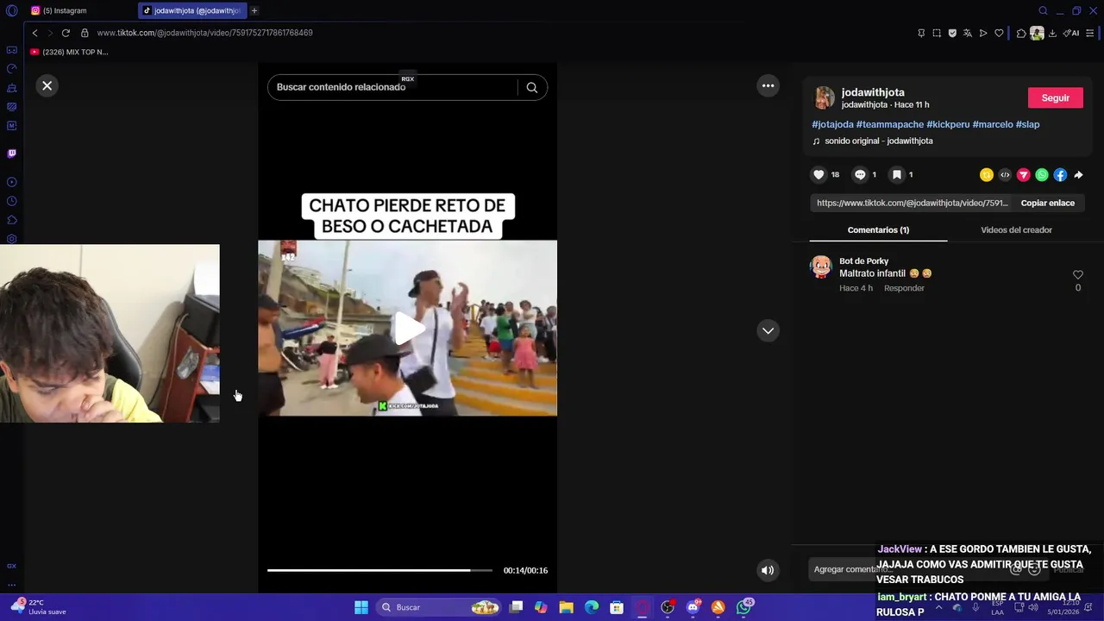Image resolution: width=1104 pixels, height=621 pixels.
Task: Open the #teammapache hashtag
Action: click(890, 124)
